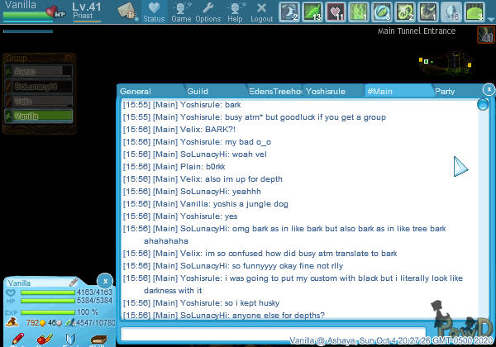Close the Vanilla status panel
Image resolution: width=496 pixels, height=347 pixels.
point(104,281)
